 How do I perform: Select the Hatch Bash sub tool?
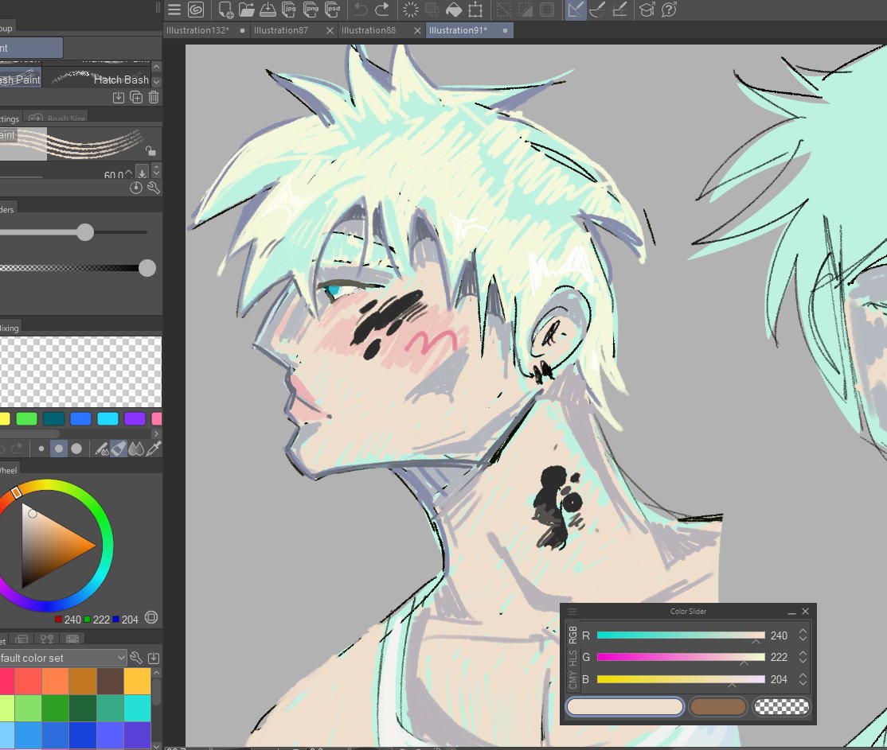(x=96, y=79)
